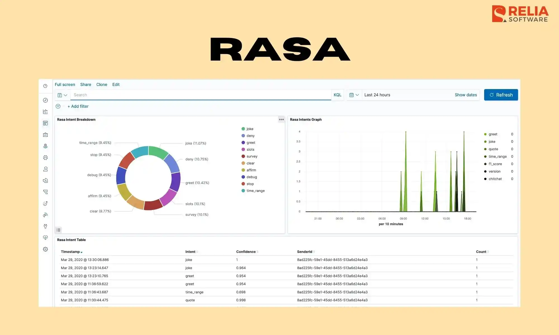Toggle the legend in the Intent Breakdown panel
The image size is (559, 335).
click(58, 230)
